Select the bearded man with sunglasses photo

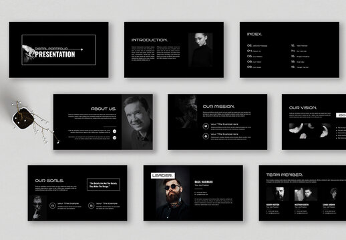pyautogui.click(x=173, y=193)
